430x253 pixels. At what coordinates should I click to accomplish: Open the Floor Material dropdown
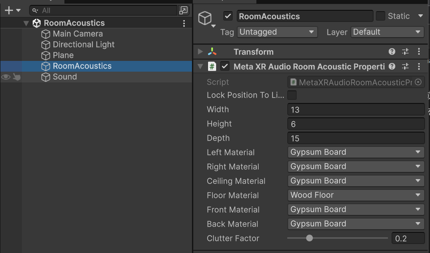(356, 195)
